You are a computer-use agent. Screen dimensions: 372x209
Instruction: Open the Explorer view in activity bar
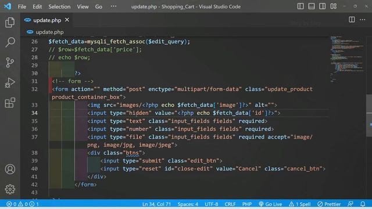point(10,23)
